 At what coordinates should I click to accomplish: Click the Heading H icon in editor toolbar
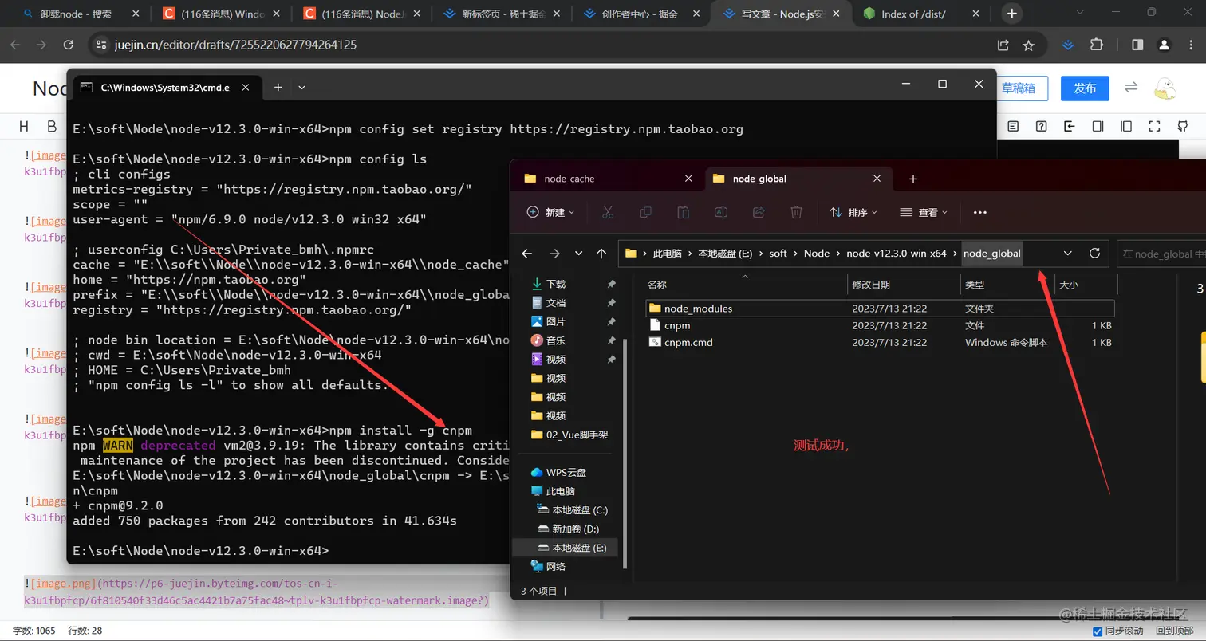24,126
